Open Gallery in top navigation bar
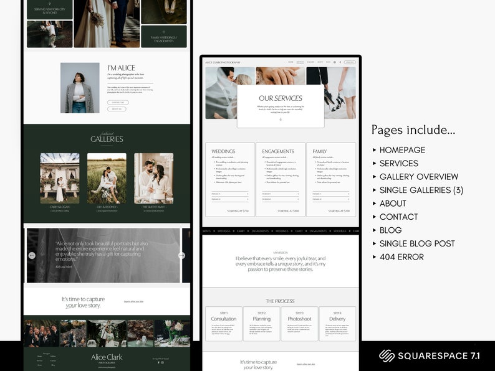495x371 pixels. (x=310, y=62)
